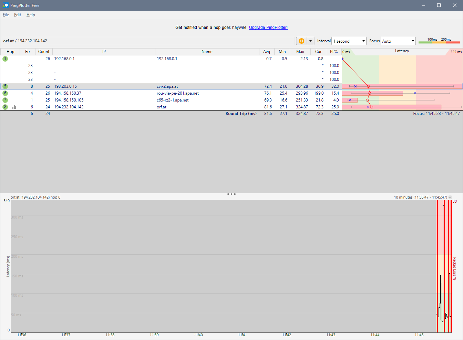
Task: Click the PL% column header
Action: 334,52
